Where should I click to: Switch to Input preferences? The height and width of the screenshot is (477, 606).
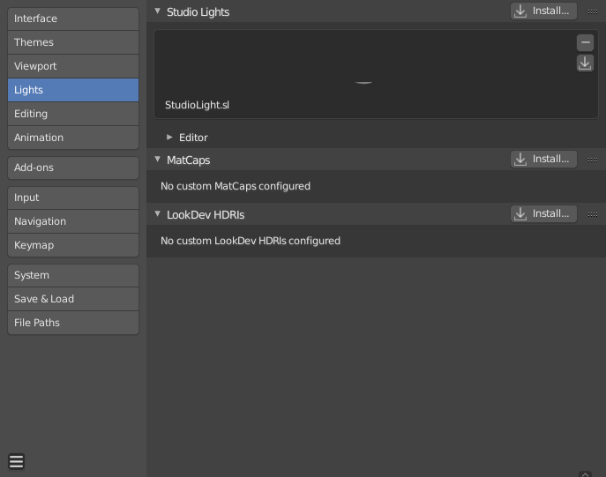[73, 198]
